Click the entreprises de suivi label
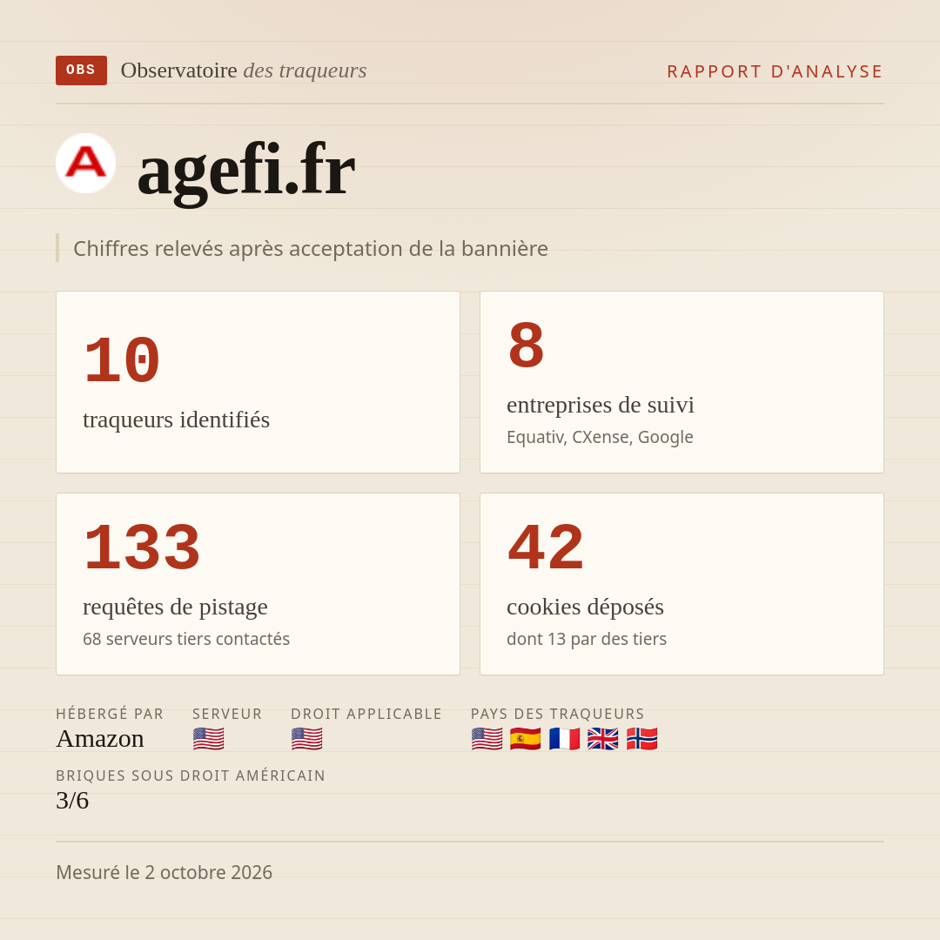Image resolution: width=940 pixels, height=940 pixels. tap(601, 405)
